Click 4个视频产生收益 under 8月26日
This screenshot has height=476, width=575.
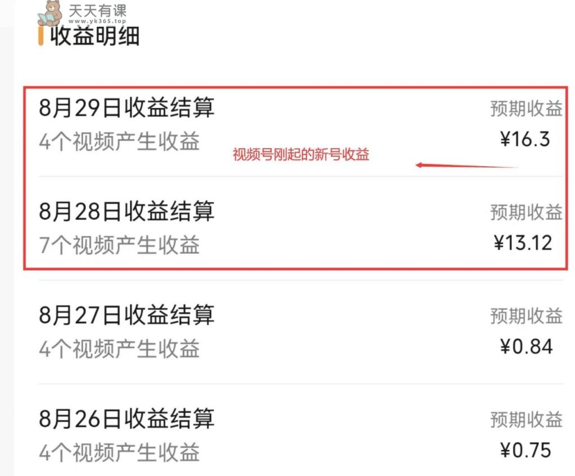119,452
